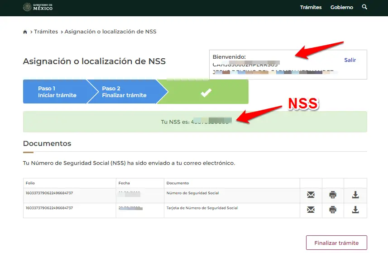The height and width of the screenshot is (253, 388).
Task: Click the Fecha column header
Action: coord(124,183)
